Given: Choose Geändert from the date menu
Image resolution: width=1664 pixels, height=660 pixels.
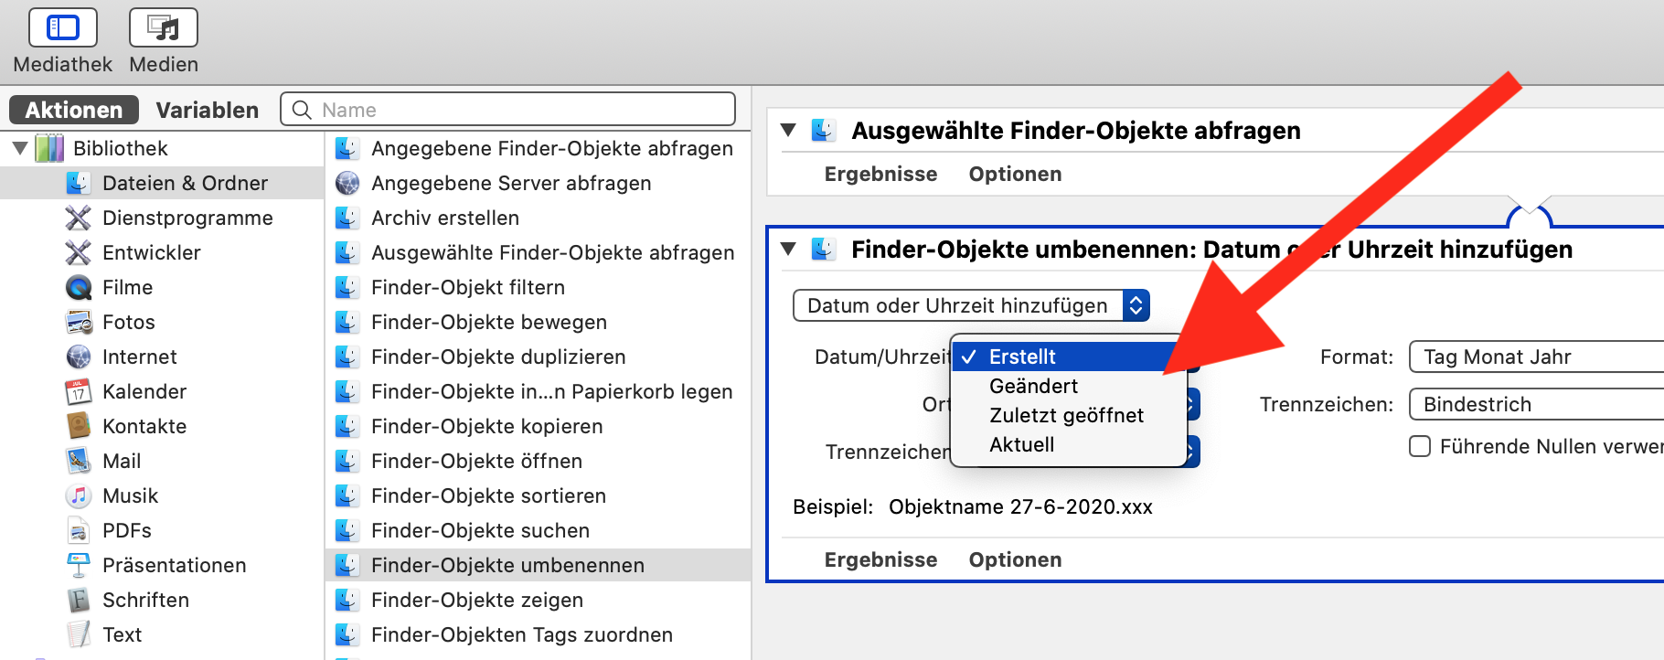Looking at the screenshot, I should [x=1033, y=387].
